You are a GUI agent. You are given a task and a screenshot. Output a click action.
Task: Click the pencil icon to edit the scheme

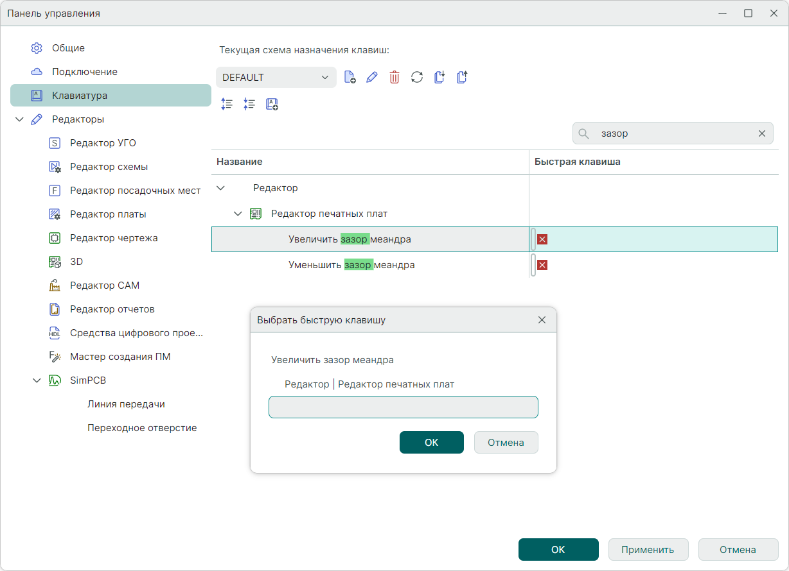click(372, 78)
